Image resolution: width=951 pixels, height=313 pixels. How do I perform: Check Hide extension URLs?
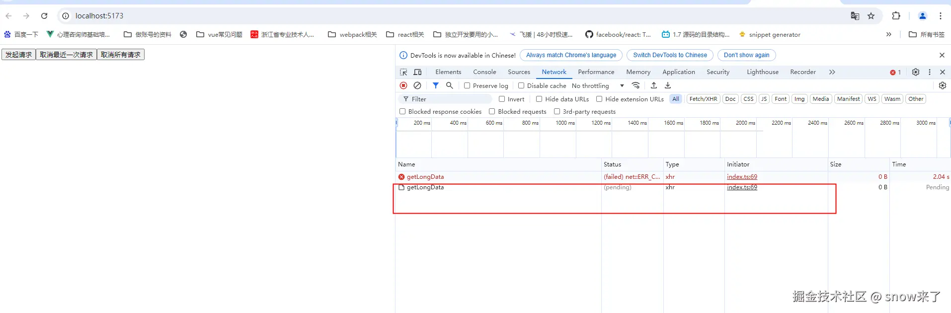599,99
